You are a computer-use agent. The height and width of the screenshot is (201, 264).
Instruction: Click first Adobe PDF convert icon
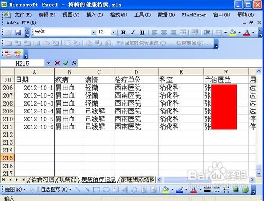8,54
